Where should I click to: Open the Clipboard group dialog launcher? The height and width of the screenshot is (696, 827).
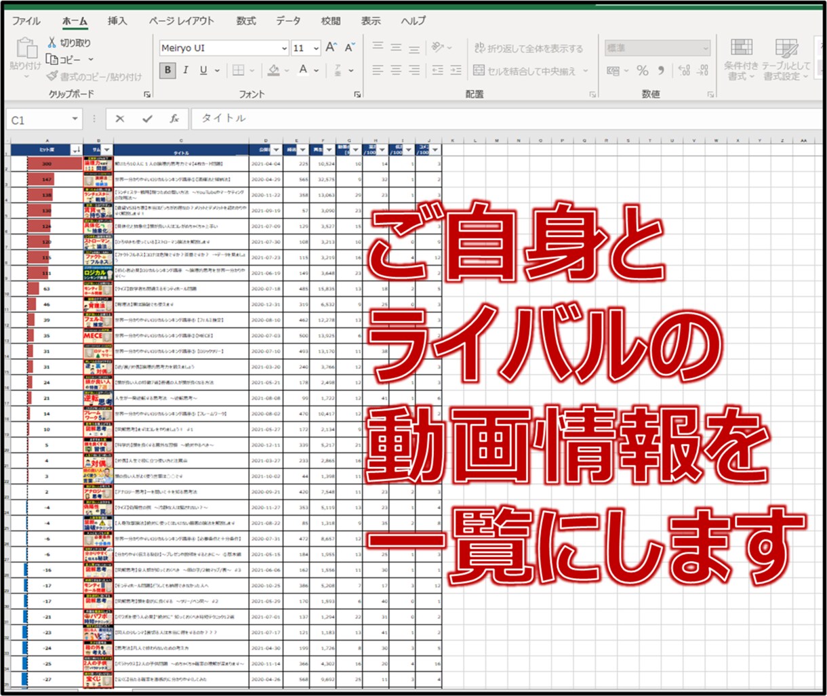[147, 95]
